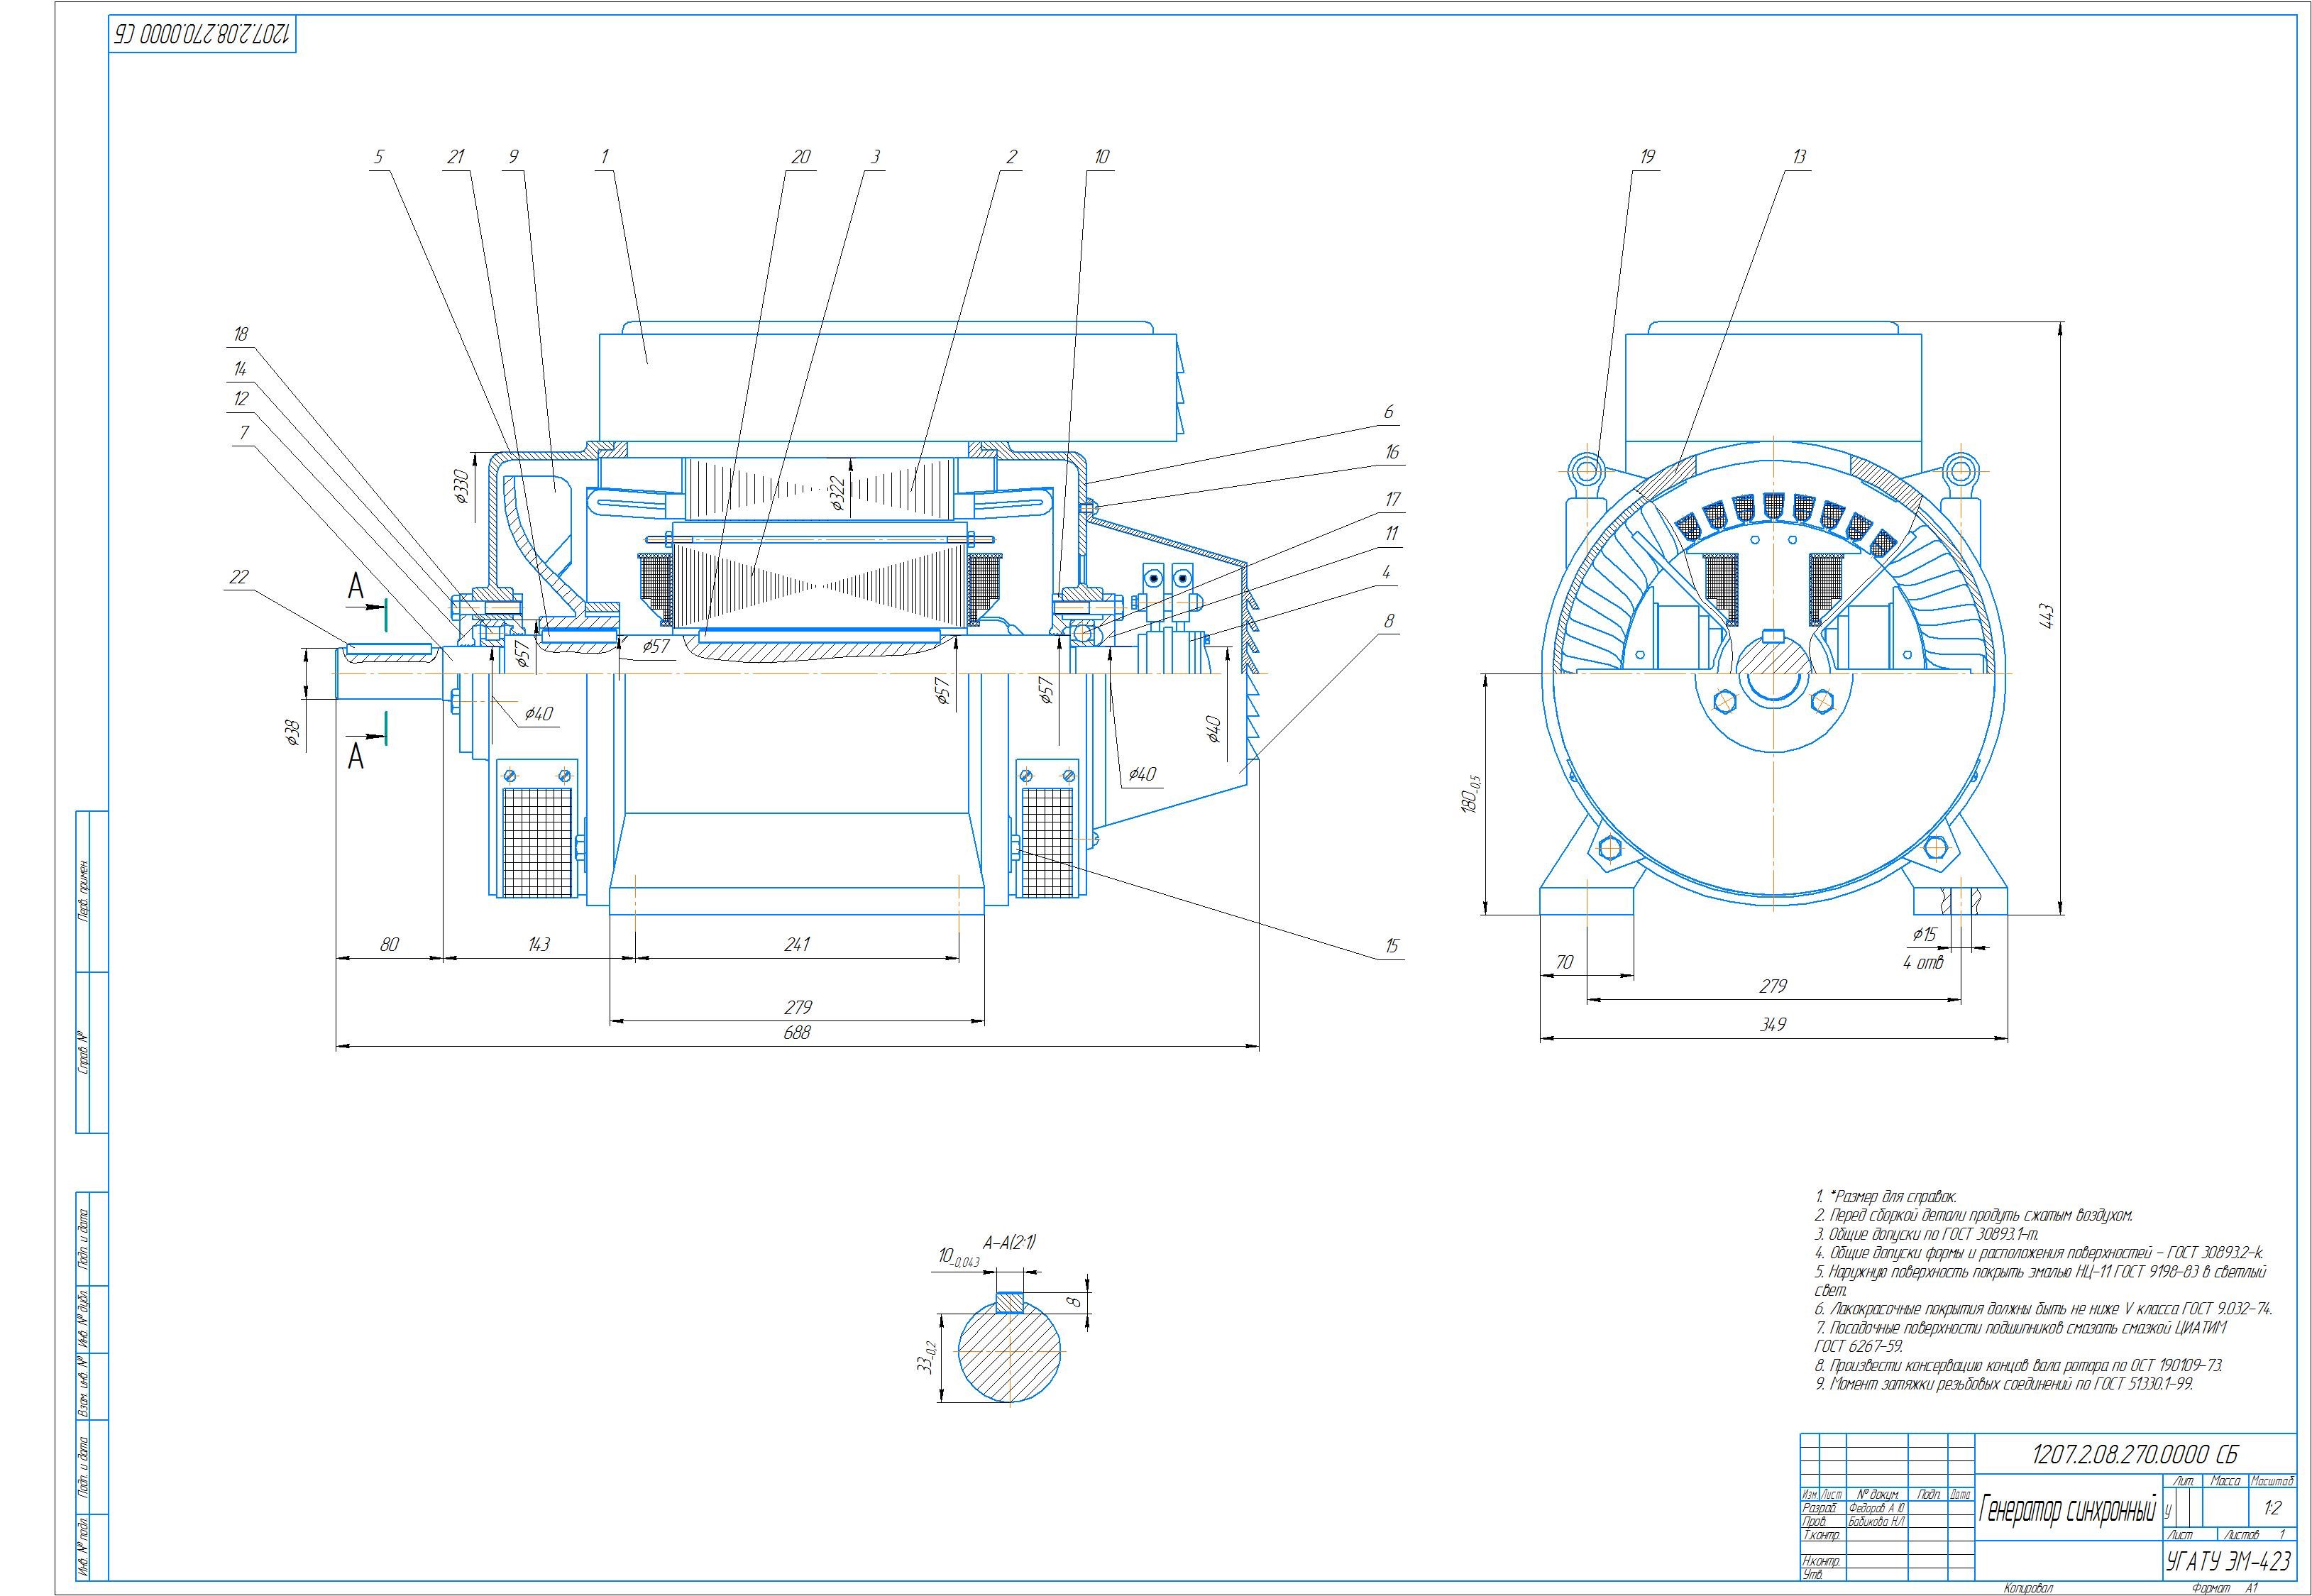
Task: Click the section label A-A(2:1)
Action: 1009,1243
